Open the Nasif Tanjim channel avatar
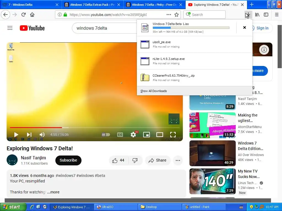282x211 pixels. [12, 160]
